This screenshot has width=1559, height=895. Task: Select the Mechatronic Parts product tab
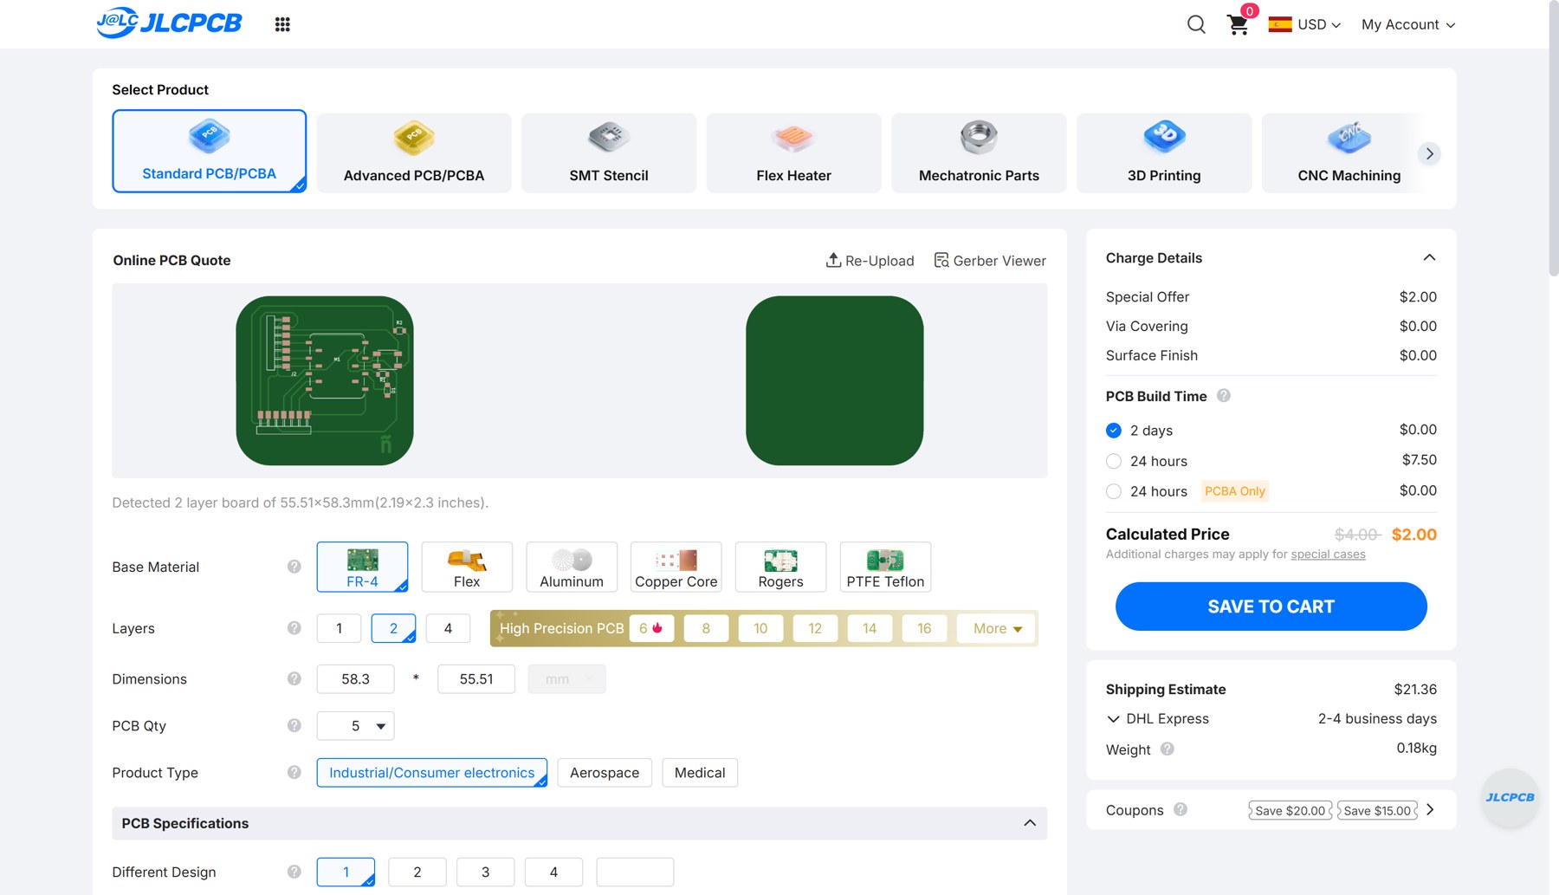pyautogui.click(x=979, y=152)
